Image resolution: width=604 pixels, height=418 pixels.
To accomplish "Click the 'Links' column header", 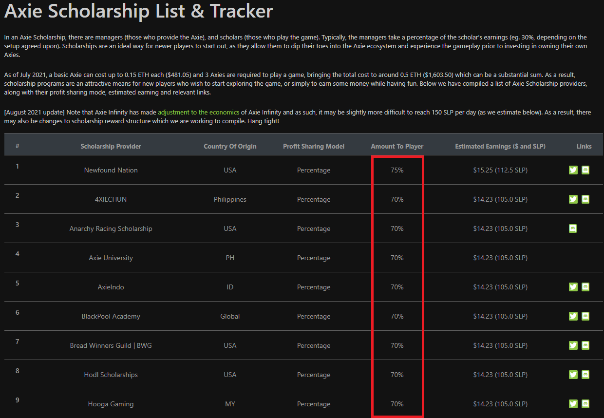I will [x=584, y=146].
